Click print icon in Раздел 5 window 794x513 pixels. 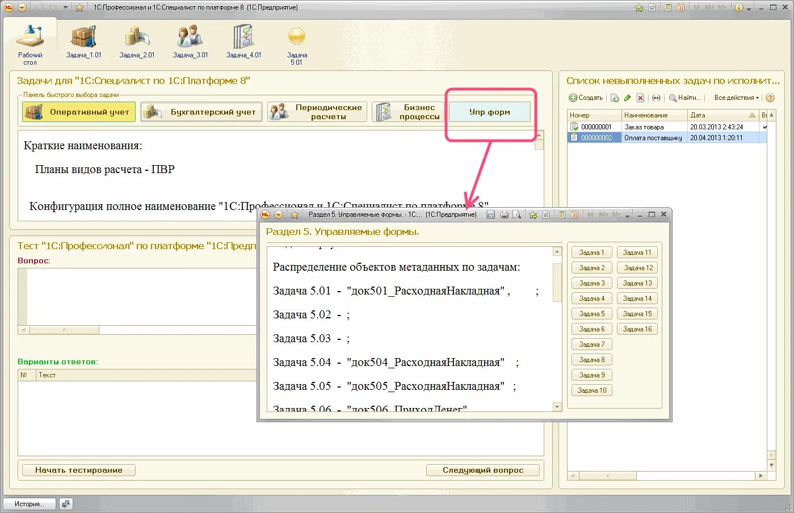[503, 215]
